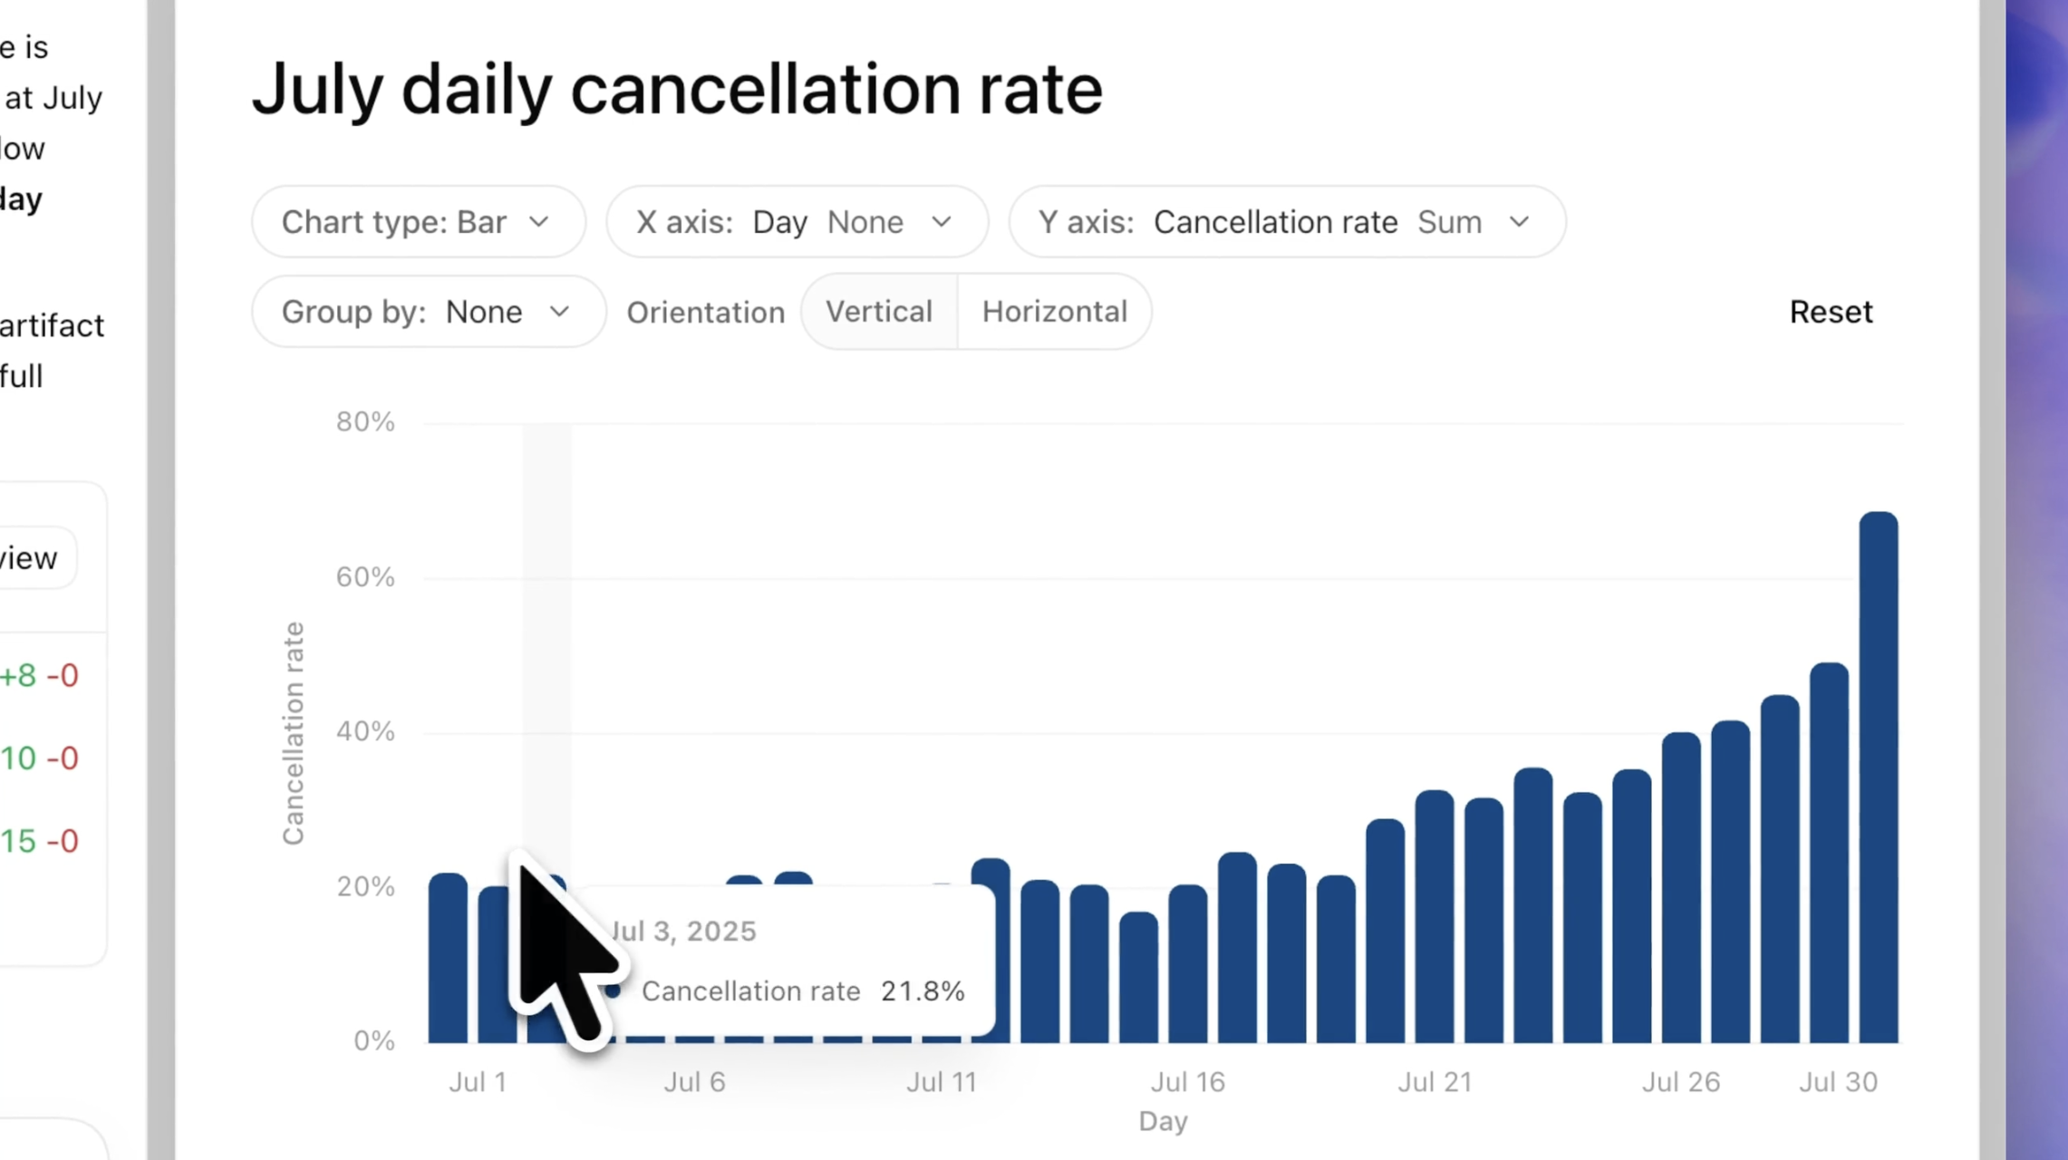This screenshot has height=1160, width=2068.
Task: Click the chevron icon in Group by
Action: (560, 312)
